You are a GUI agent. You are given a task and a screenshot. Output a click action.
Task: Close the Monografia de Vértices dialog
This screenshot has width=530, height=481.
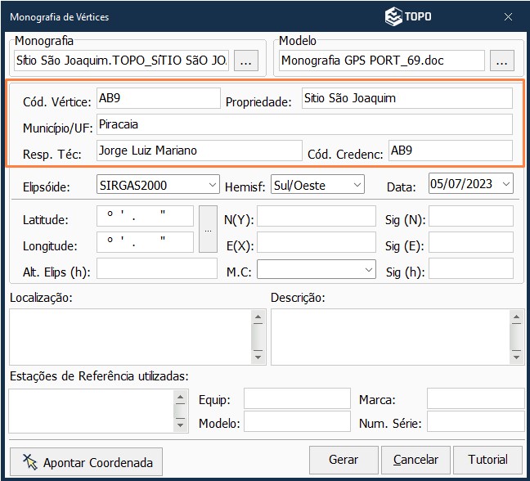(x=508, y=17)
